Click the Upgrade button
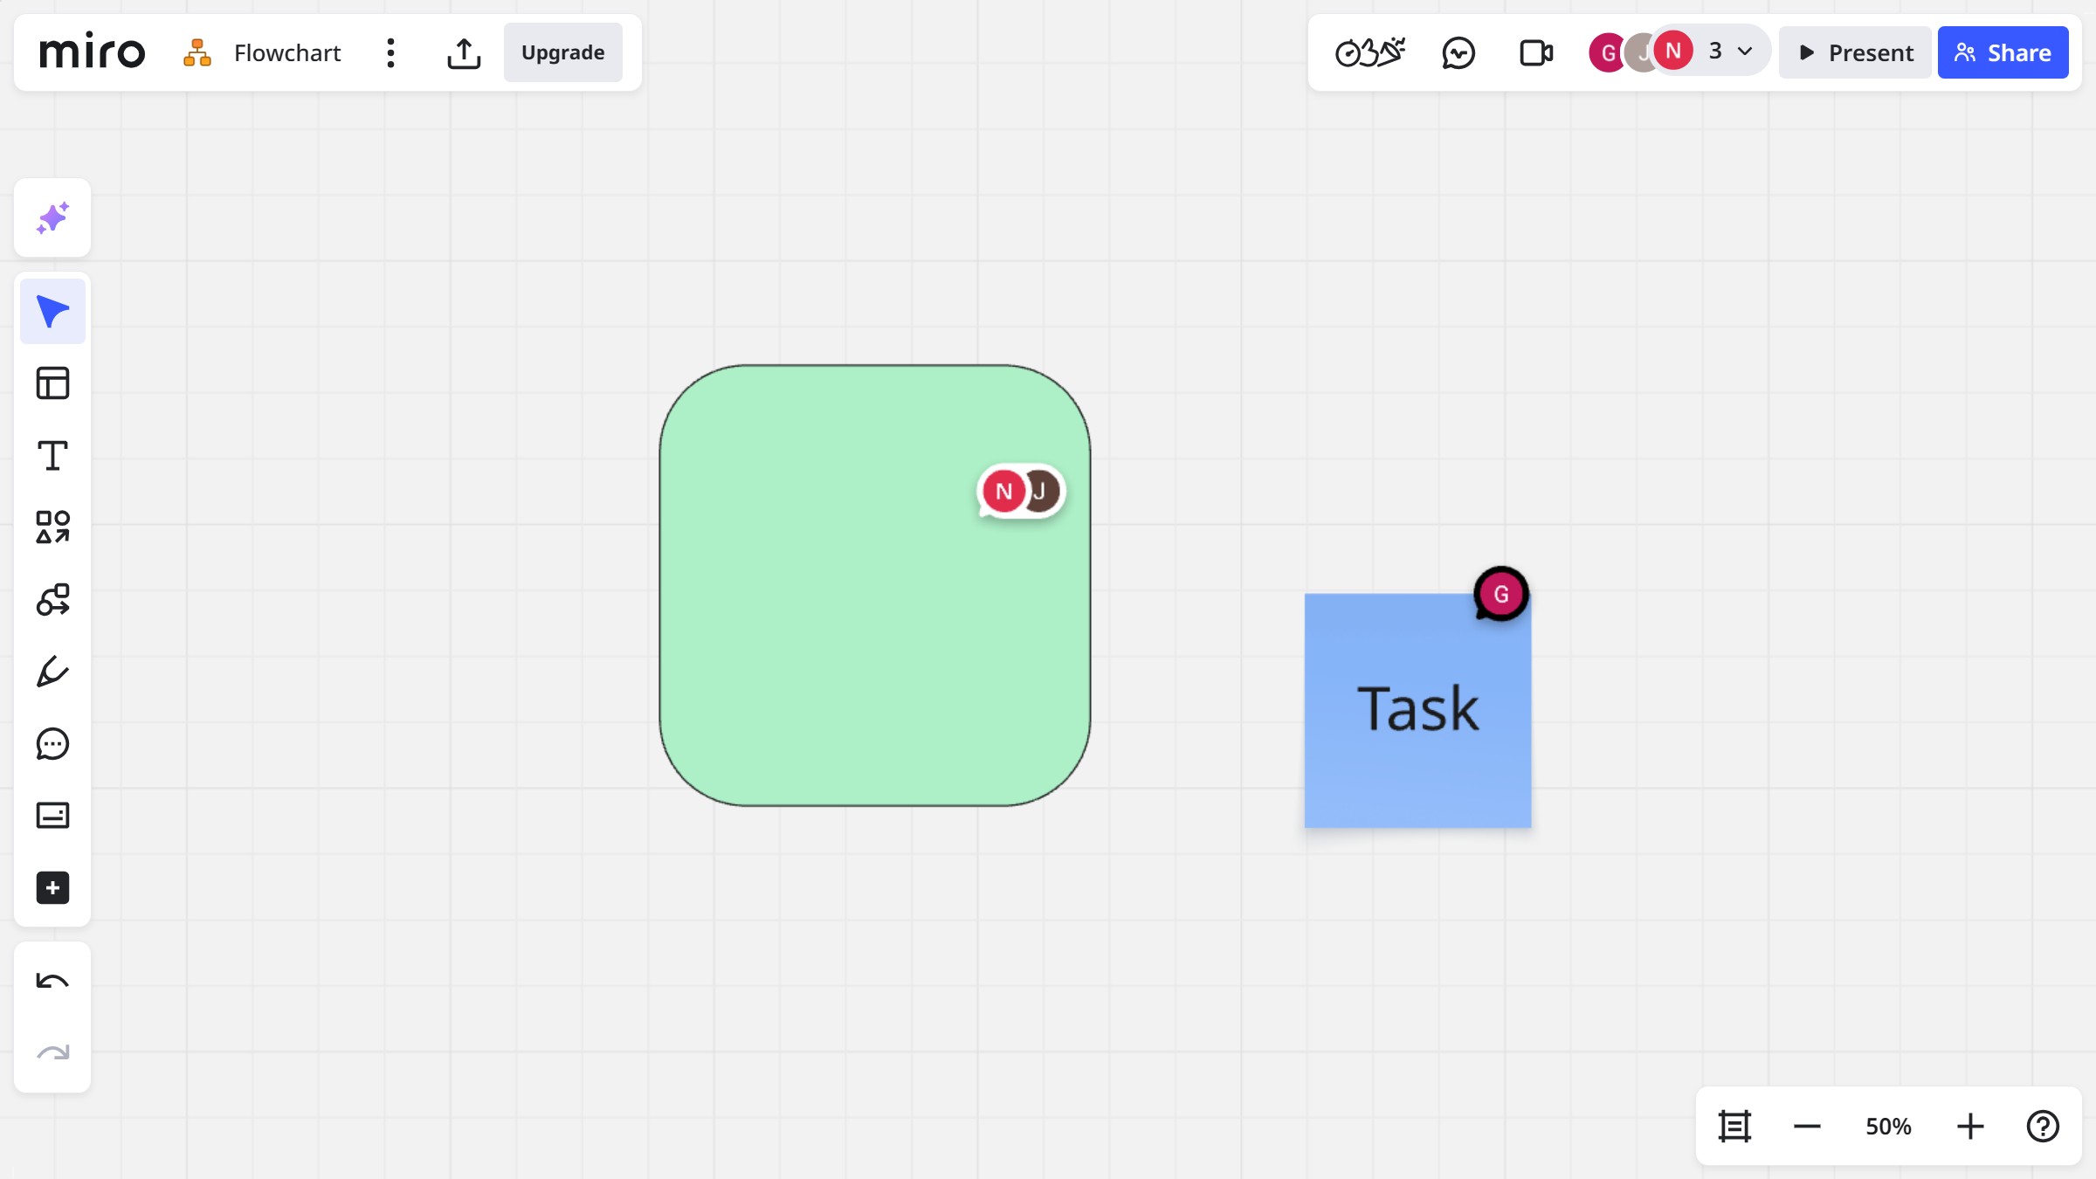2096x1179 pixels. click(x=562, y=52)
